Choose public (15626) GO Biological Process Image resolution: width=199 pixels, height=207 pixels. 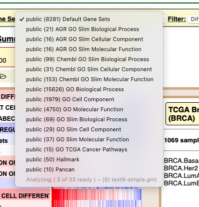click(89, 89)
